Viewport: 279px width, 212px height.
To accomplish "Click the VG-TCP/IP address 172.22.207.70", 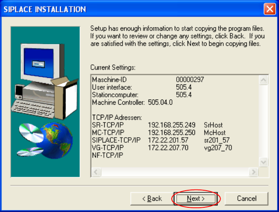I will pos(168,148).
